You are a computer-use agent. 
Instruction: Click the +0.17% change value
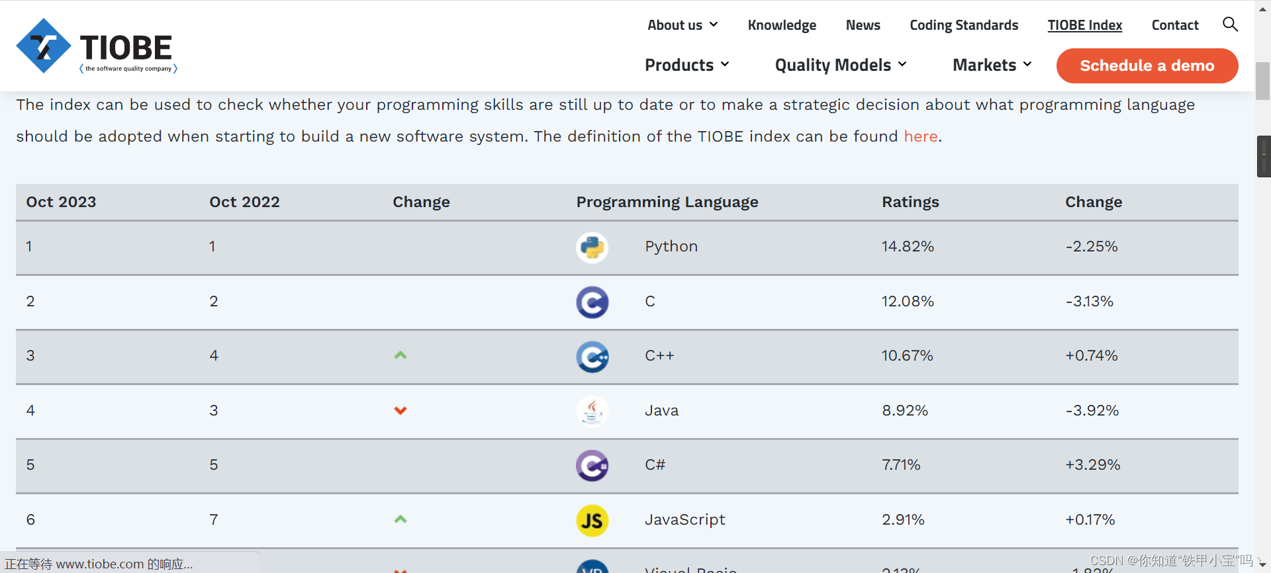coord(1090,519)
